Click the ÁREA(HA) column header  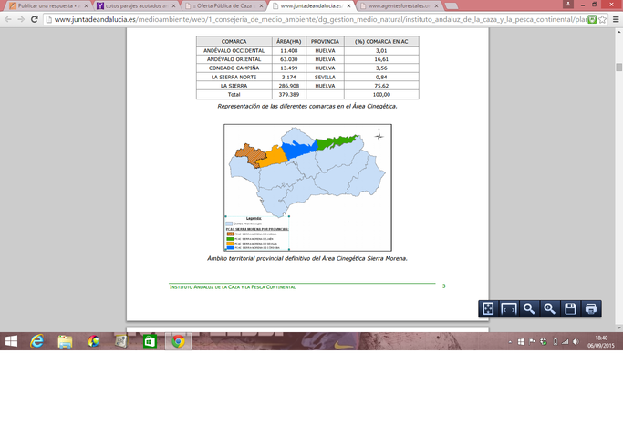point(289,41)
